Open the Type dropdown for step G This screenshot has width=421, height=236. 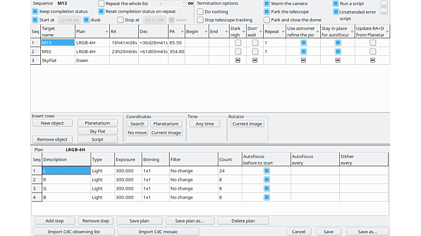click(x=102, y=189)
